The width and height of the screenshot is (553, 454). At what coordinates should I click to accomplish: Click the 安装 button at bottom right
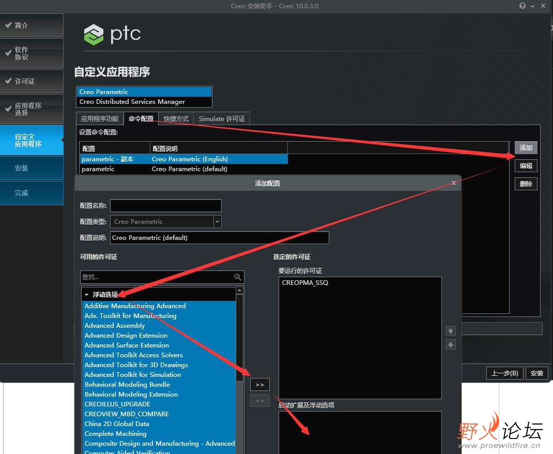tap(537, 373)
